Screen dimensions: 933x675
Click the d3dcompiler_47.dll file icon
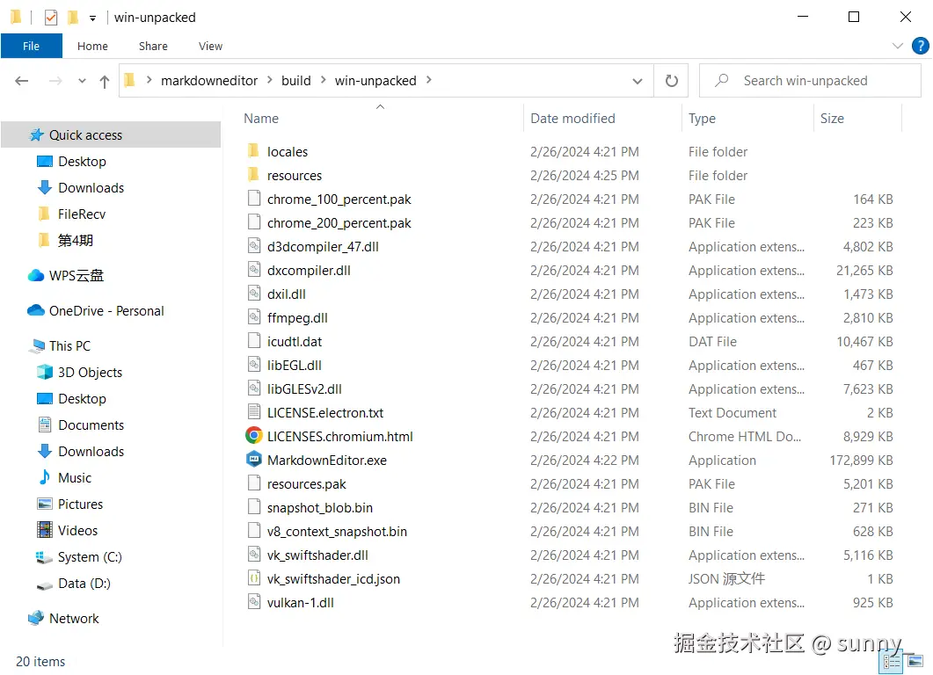pyautogui.click(x=254, y=246)
